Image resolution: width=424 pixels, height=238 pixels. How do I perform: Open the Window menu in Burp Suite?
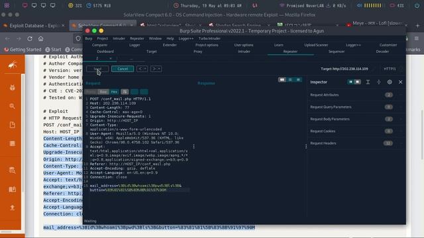pyautogui.click(x=155, y=38)
